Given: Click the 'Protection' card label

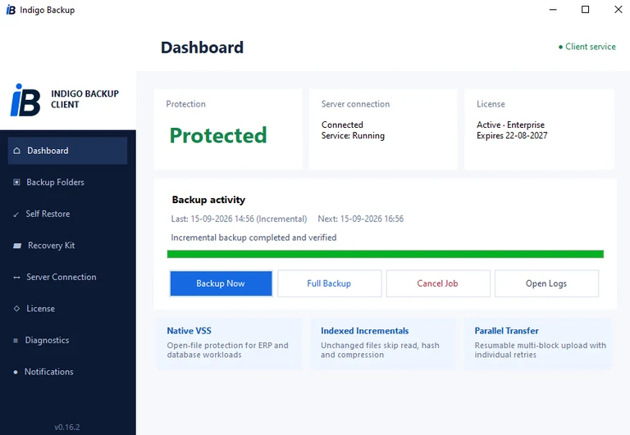Looking at the screenshot, I should pyautogui.click(x=185, y=104).
